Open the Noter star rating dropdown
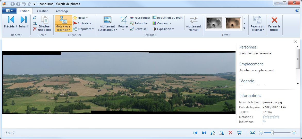The width and height of the screenshot is (302, 139). (x=80, y=18)
